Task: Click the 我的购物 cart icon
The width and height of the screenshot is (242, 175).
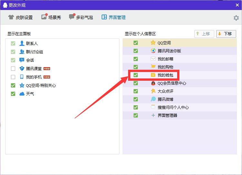Action: [x=153, y=67]
